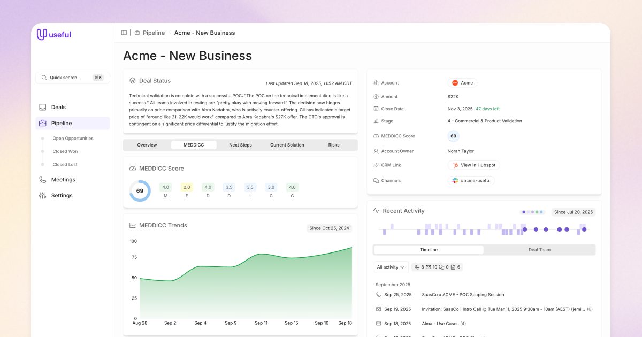
Task: Click the 69 score progress ring
Action: [140, 191]
